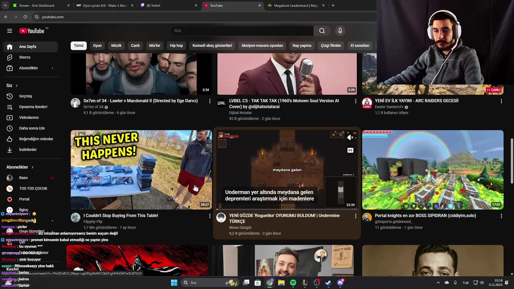514x289 pixels.
Task: Open Flippity Flip channel avatar
Action: pyautogui.click(x=75, y=218)
